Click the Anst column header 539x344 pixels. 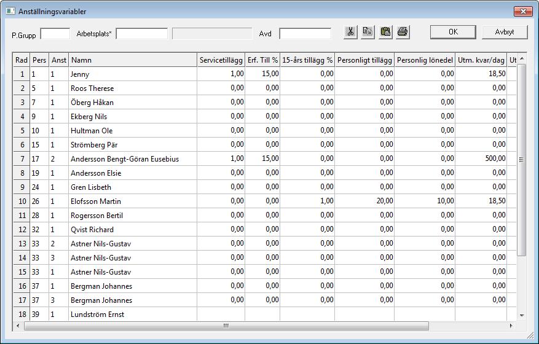[59, 60]
